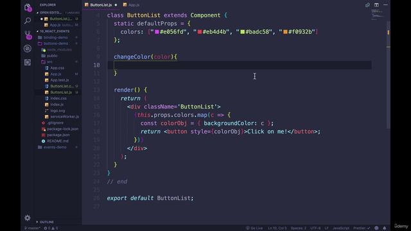Viewport: 411px width, 231px height.
Task: Open logo.svg in file tree
Action: pos(57,111)
